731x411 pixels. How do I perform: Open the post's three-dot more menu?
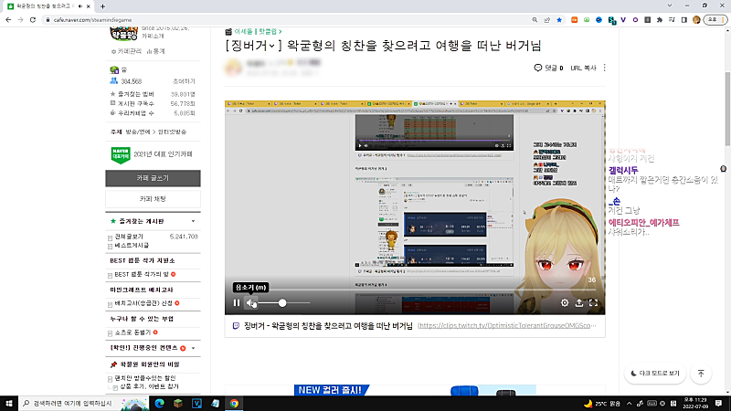[604, 68]
